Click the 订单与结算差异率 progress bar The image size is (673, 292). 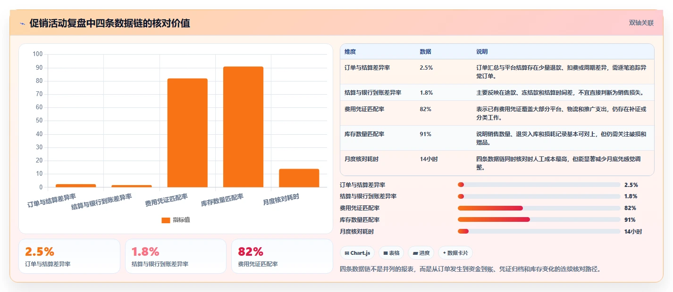point(539,185)
